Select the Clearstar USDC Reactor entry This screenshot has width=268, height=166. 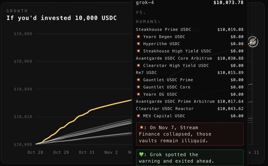tap(165, 109)
